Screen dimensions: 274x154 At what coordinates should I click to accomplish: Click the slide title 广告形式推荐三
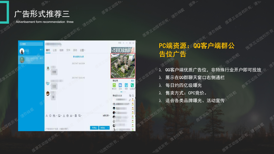tap(42, 14)
